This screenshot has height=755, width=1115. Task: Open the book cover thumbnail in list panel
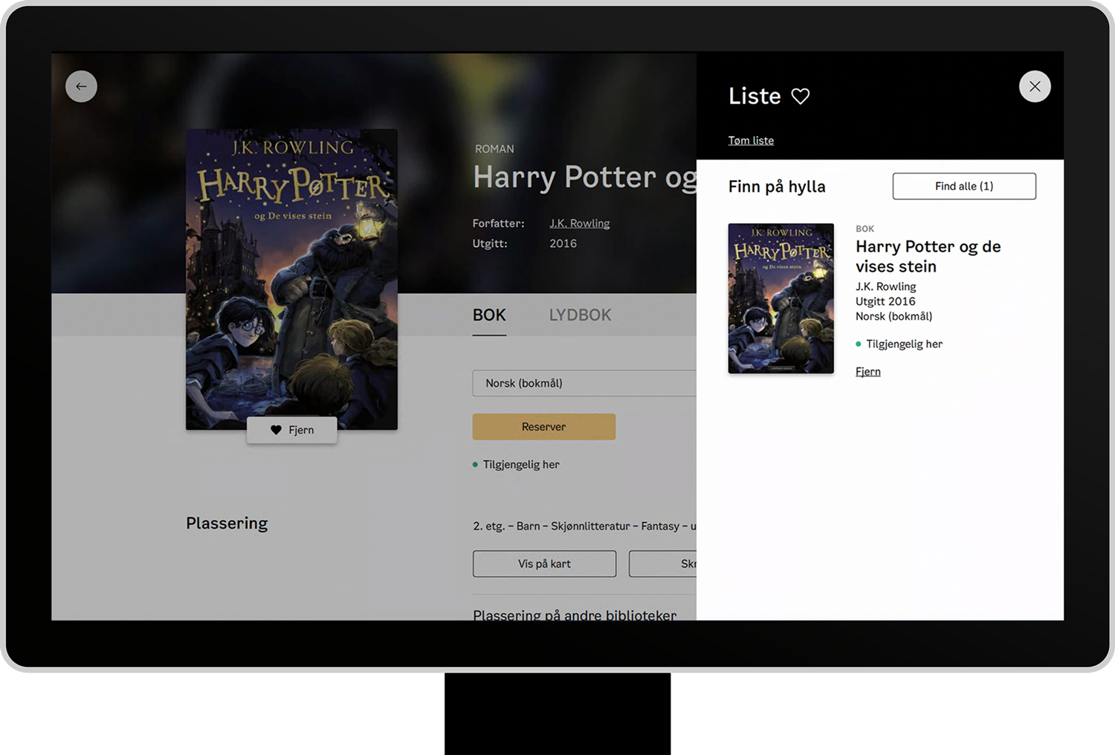[x=780, y=298]
